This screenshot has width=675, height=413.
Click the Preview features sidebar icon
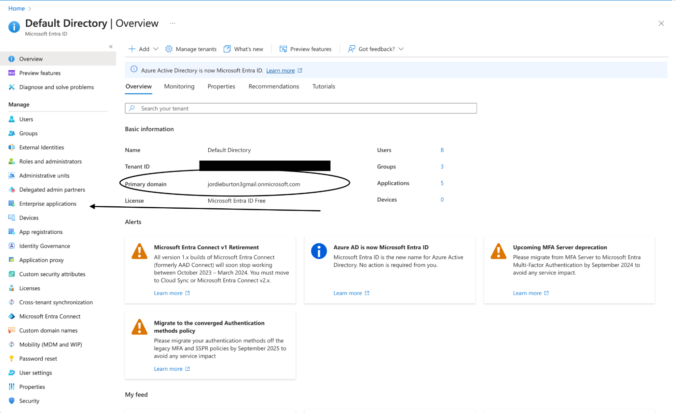11,73
